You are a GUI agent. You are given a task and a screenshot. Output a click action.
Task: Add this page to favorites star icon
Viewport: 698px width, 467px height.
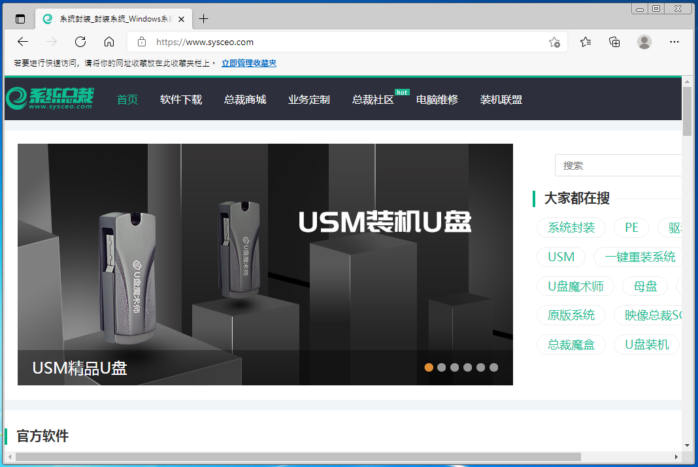(x=554, y=42)
